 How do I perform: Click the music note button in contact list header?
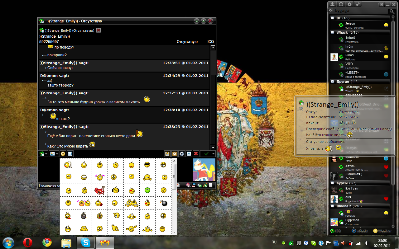(358, 4)
